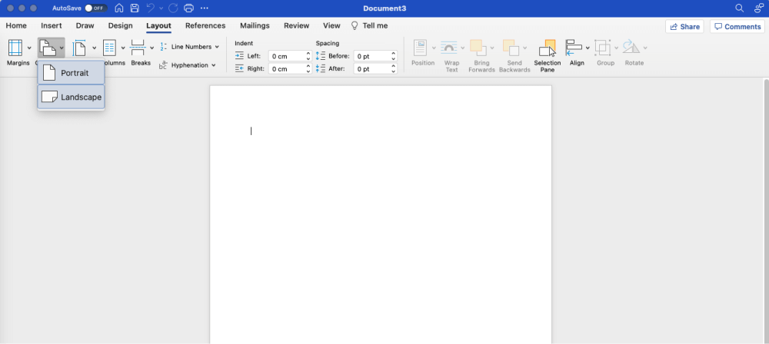Expand the Align dropdown arrow

(x=588, y=48)
